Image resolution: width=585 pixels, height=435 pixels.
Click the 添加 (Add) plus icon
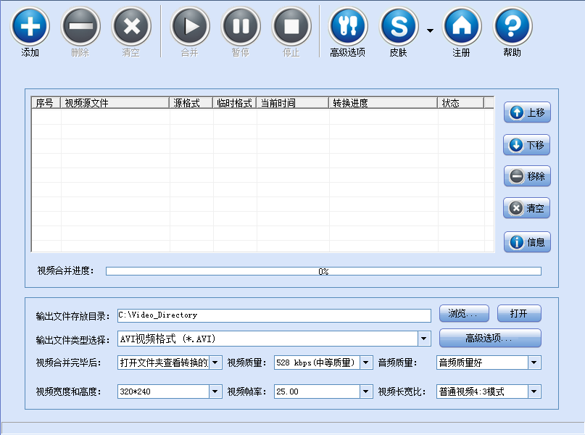tap(30, 26)
